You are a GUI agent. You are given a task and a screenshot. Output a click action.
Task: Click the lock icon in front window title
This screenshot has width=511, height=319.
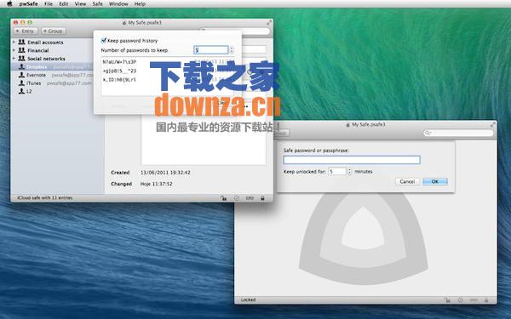pyautogui.click(x=124, y=23)
